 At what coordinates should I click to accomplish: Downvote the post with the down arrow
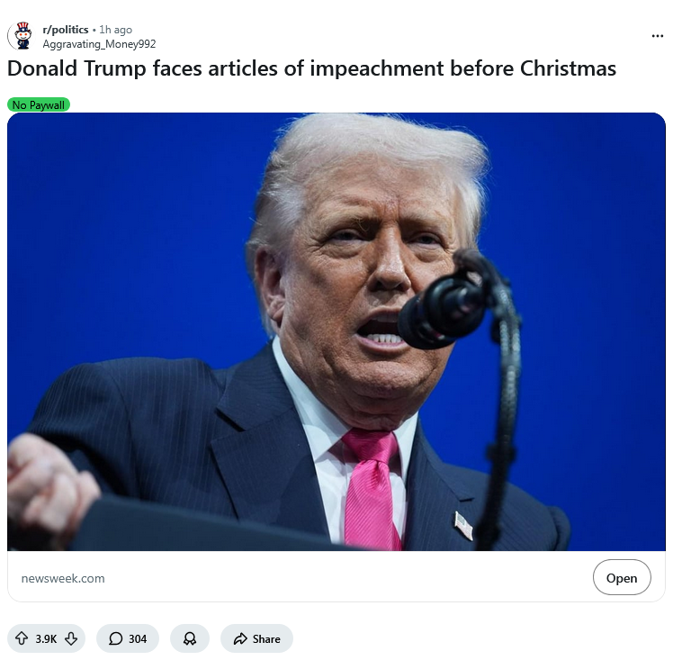point(71,638)
